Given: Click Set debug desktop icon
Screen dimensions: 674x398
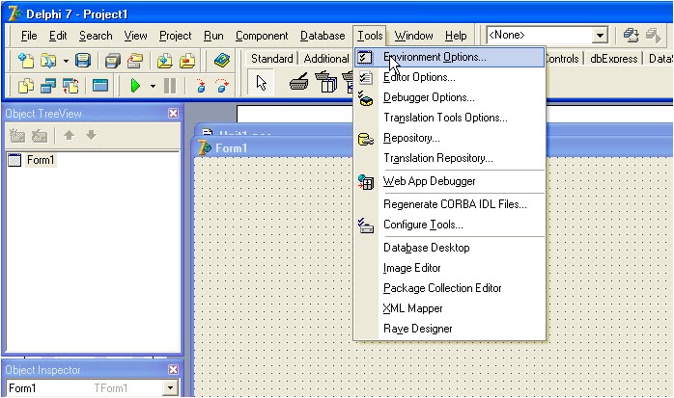Looking at the screenshot, I should (x=654, y=35).
